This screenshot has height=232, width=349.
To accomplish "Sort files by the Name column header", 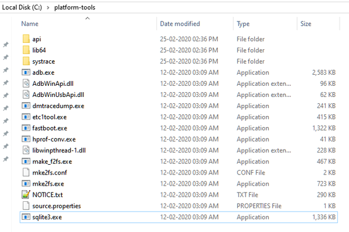I will (30, 24).
